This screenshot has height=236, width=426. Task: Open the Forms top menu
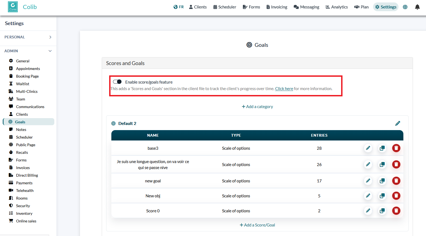(251, 7)
